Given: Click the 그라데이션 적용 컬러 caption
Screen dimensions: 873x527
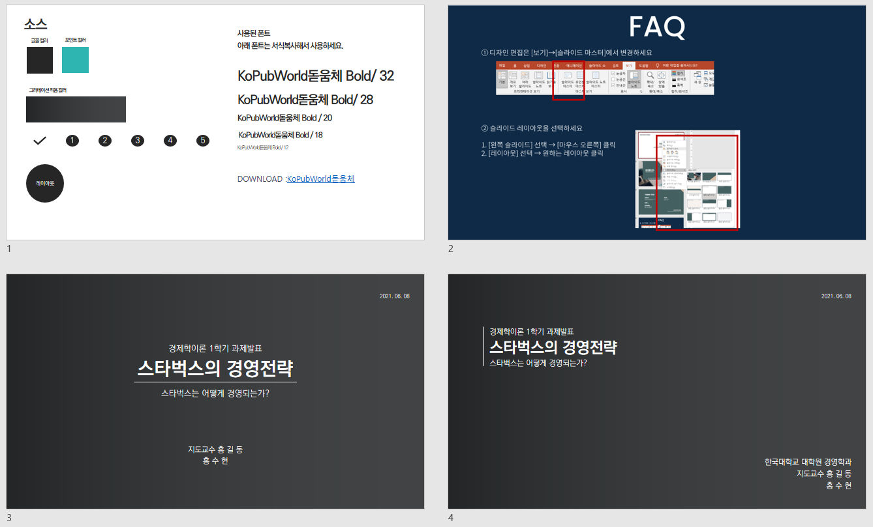Looking at the screenshot, I should pos(48,90).
